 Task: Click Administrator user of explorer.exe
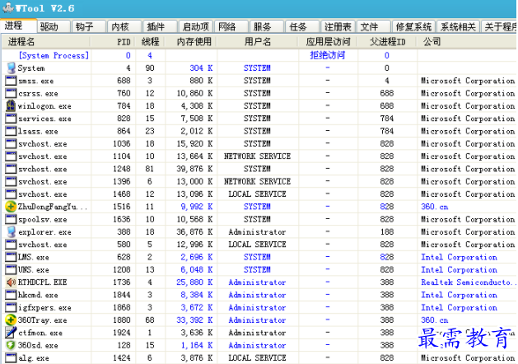click(x=257, y=232)
